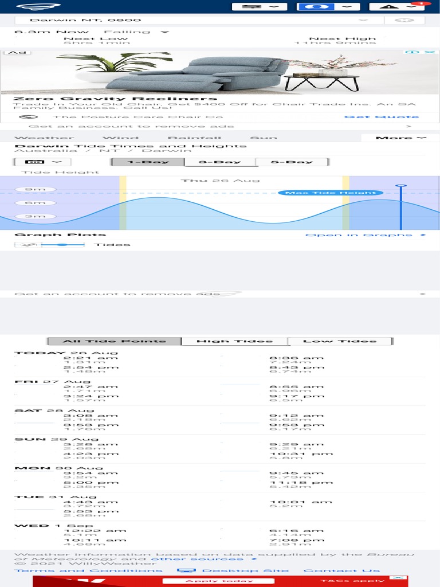Click the Apply today button in the bottom ad
This screenshot has height=587, width=440.
pos(219,581)
